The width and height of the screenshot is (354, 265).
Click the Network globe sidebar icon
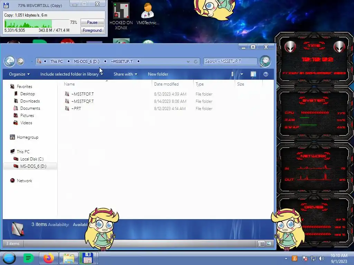coord(12,180)
